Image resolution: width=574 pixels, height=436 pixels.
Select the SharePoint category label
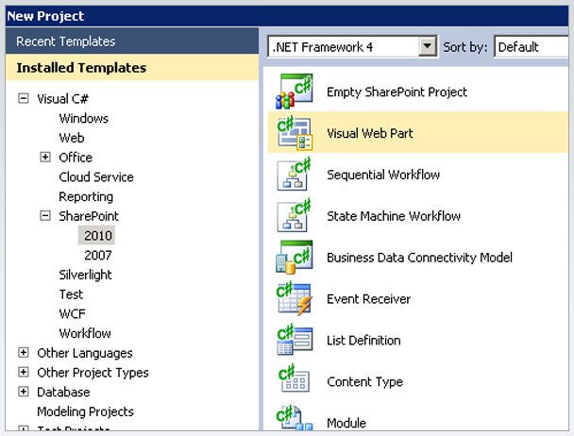tap(89, 216)
